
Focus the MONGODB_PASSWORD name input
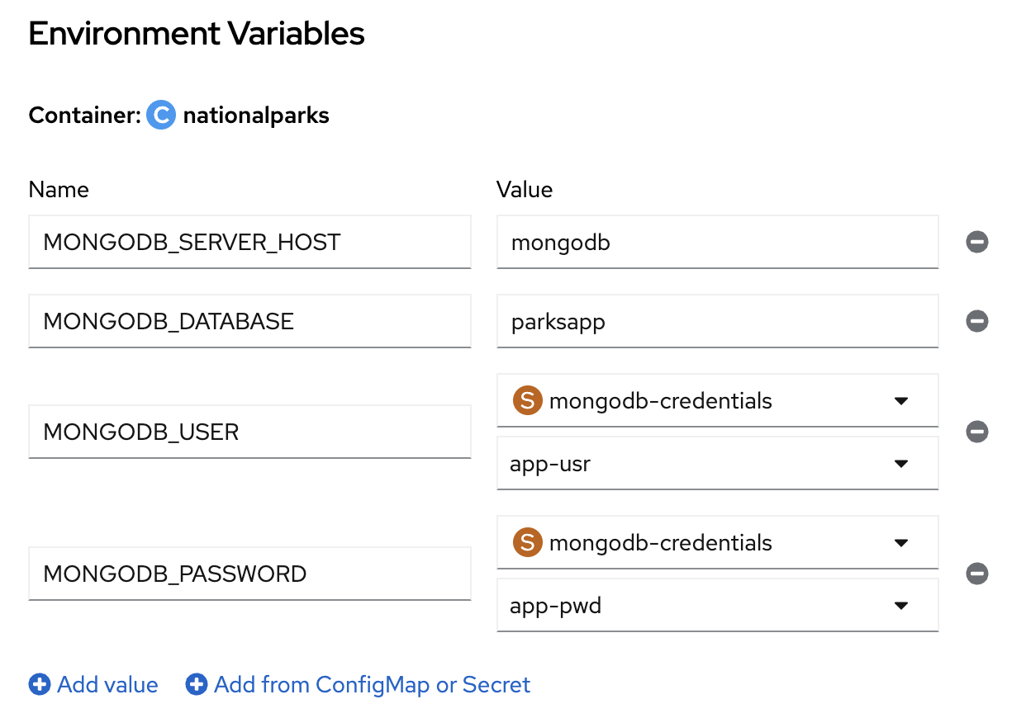[x=249, y=574]
